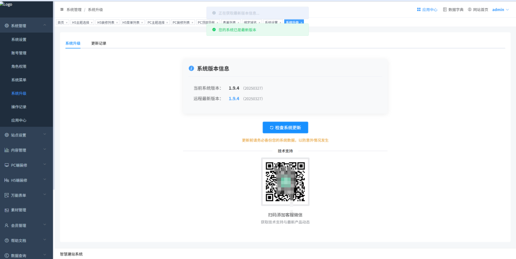Image resolution: width=516 pixels, height=259 pixels.
Task: Click the remote latest version 1.9.4 link
Action: point(234,98)
